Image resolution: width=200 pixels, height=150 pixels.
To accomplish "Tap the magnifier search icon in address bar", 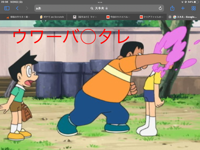I will click(92, 8).
